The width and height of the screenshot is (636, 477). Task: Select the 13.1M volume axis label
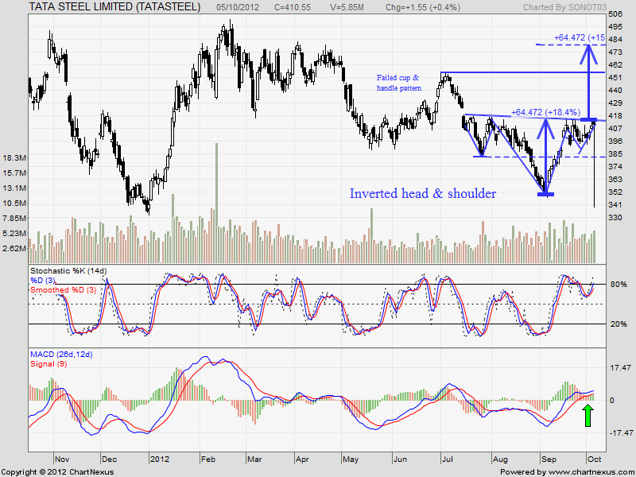[x=14, y=188]
